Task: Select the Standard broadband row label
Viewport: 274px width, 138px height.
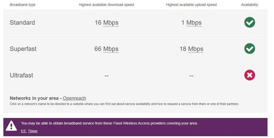Action: coord(22,23)
